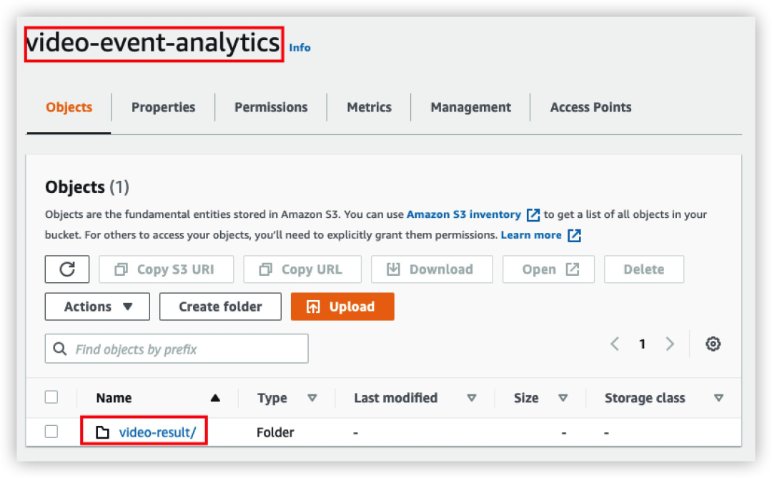
Task: Switch to the Permissions tab
Action: [271, 107]
